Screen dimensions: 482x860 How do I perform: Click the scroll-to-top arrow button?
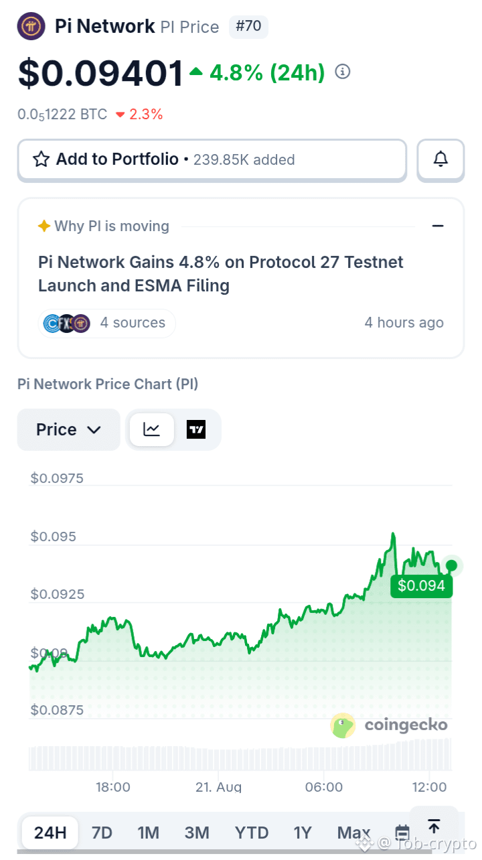tap(434, 827)
